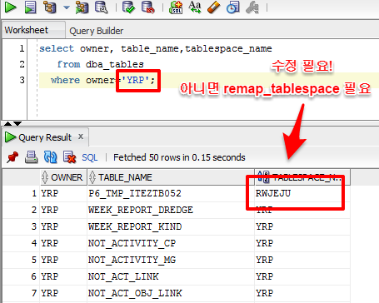Click the 'Fetched 50 rows in 0.15 seconds' status text
Image resolution: width=379 pixels, height=303 pixels.
[x=179, y=157]
